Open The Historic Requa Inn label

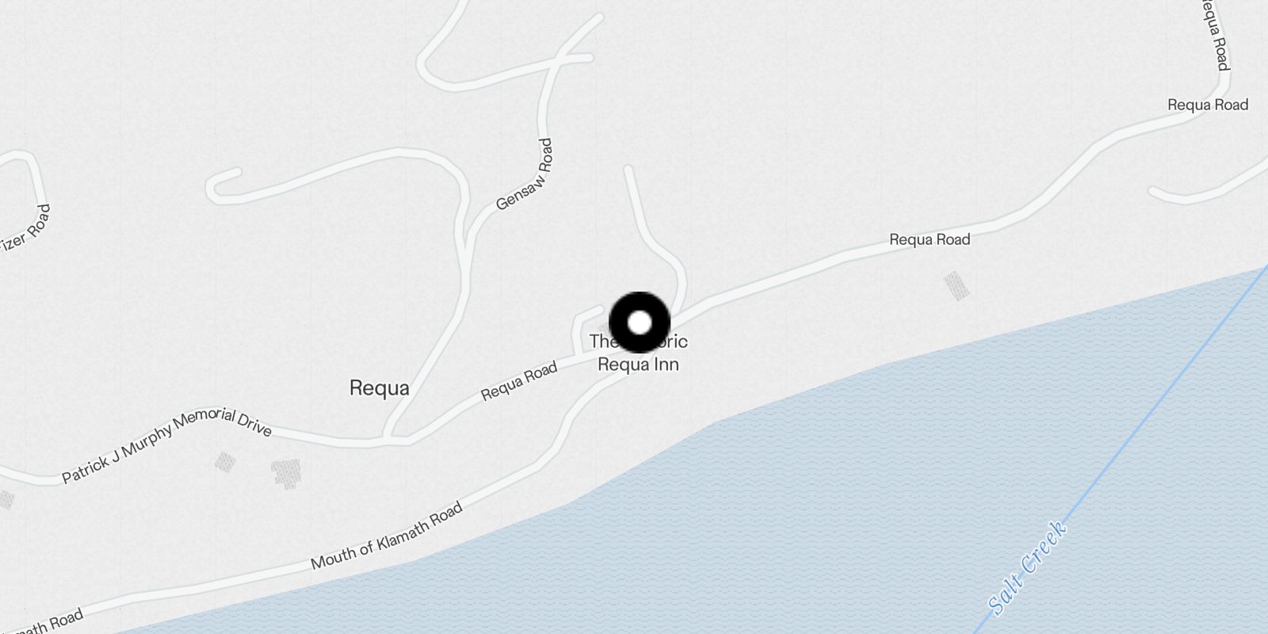point(639,353)
